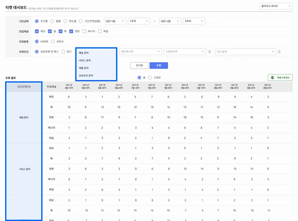298x221 pixels.
Task: Choose the 상담사 view radio button
Action: tap(53, 41)
